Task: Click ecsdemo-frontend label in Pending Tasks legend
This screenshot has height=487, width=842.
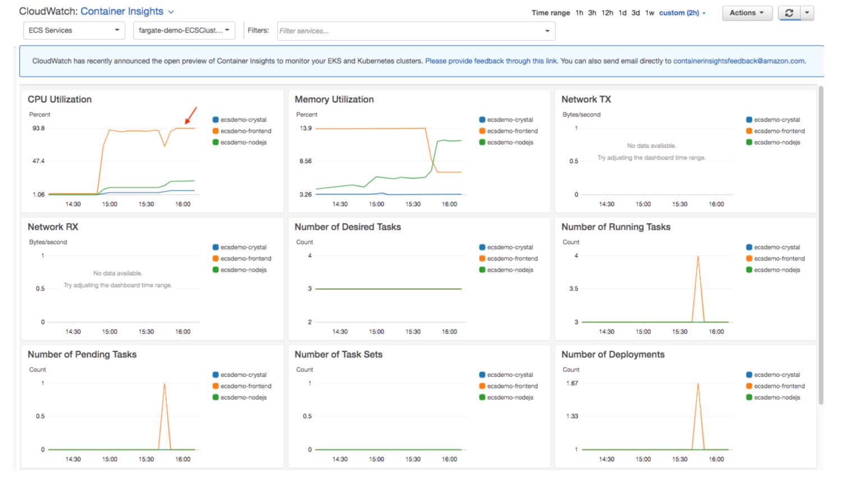Action: 246,386
